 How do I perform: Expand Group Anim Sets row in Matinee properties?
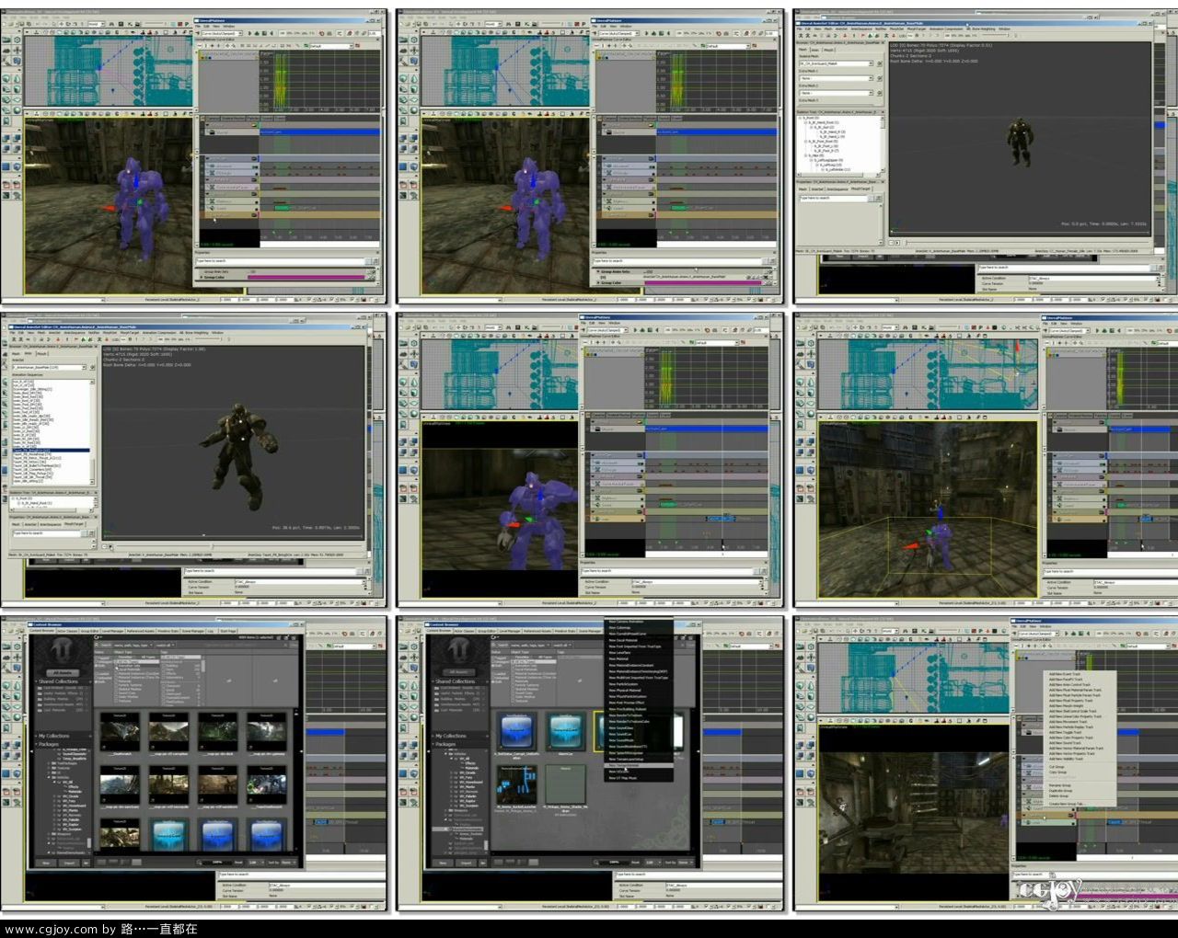[x=598, y=271]
